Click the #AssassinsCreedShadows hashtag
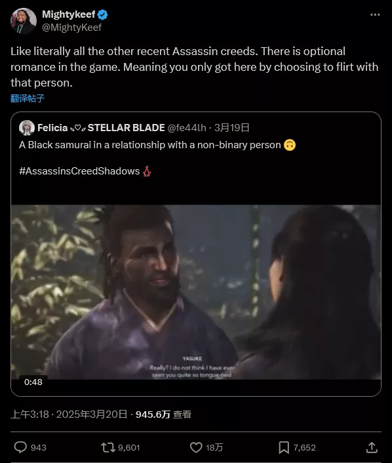This screenshot has height=463, width=392. [79, 171]
